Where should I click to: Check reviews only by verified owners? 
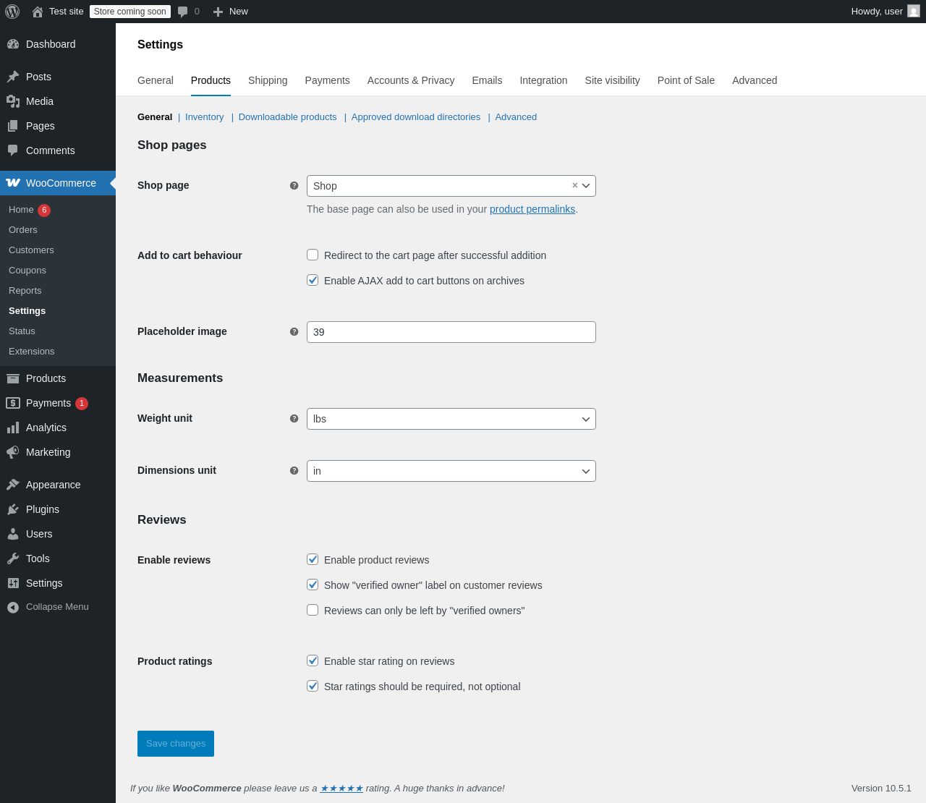(x=313, y=610)
